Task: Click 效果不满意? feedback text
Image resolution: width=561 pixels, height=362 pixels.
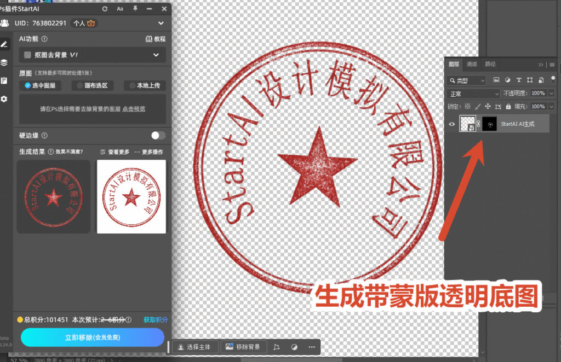Action: 69,151
